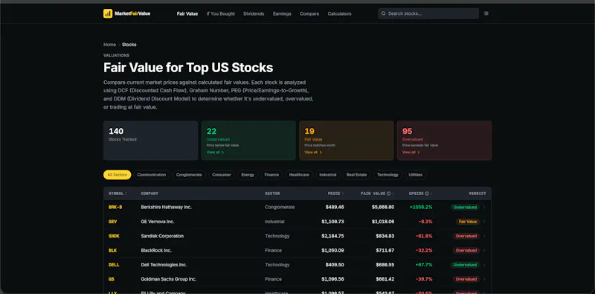This screenshot has width=595, height=294.
Task: Open the Calculators nav item
Action: point(340,13)
